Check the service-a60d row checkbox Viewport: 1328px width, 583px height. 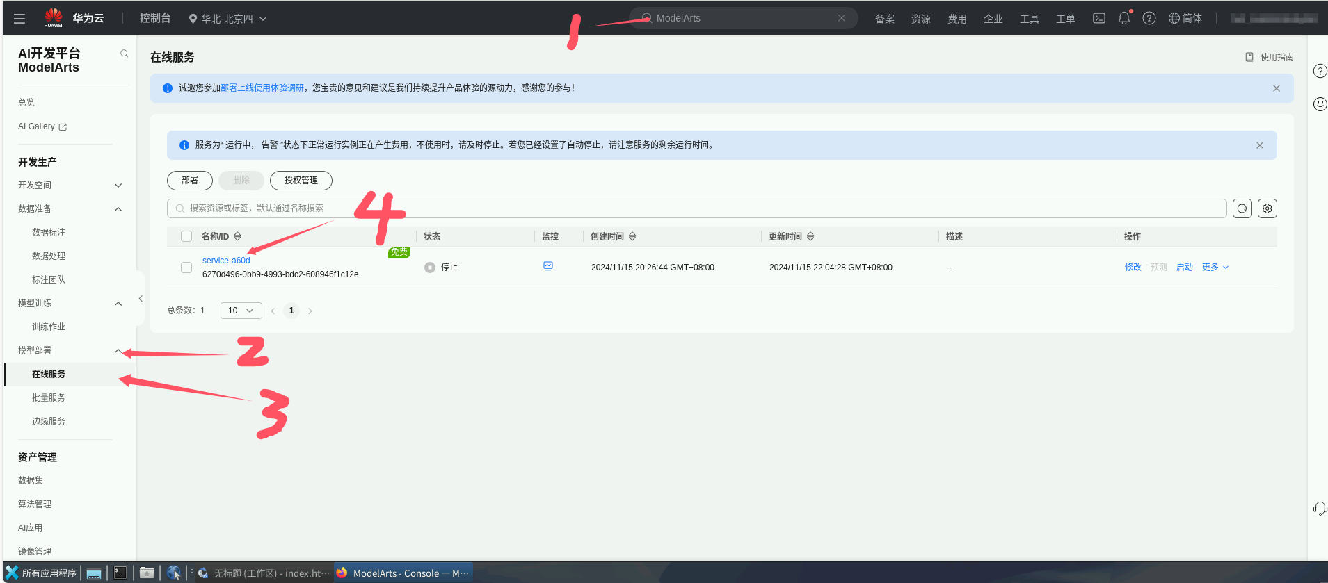[186, 268]
